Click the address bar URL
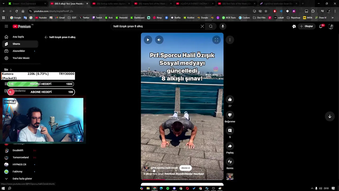Image resolution: width=339 pixels, height=191 pixels. click(x=53, y=11)
